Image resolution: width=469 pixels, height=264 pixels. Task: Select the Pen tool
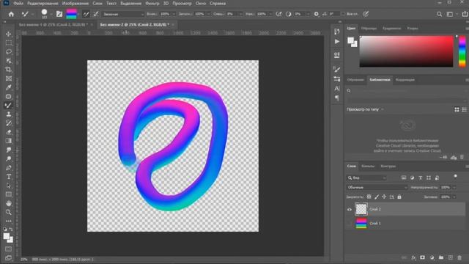[8, 168]
